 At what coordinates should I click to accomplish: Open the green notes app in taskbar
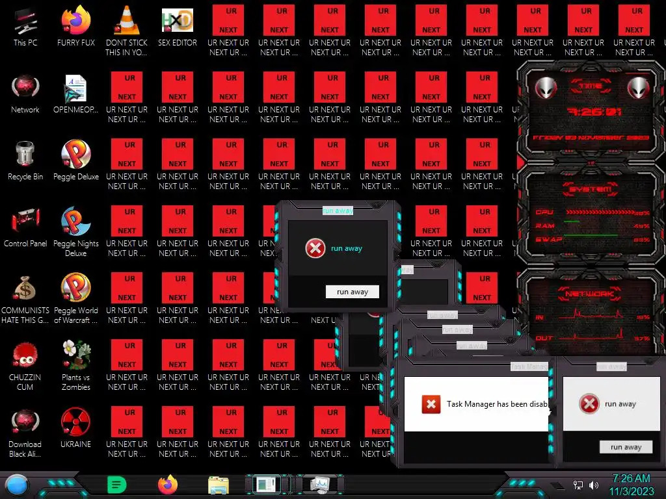(117, 485)
